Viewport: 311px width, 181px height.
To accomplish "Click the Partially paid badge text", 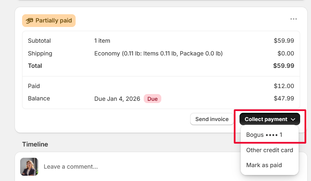I will pos(53,21).
